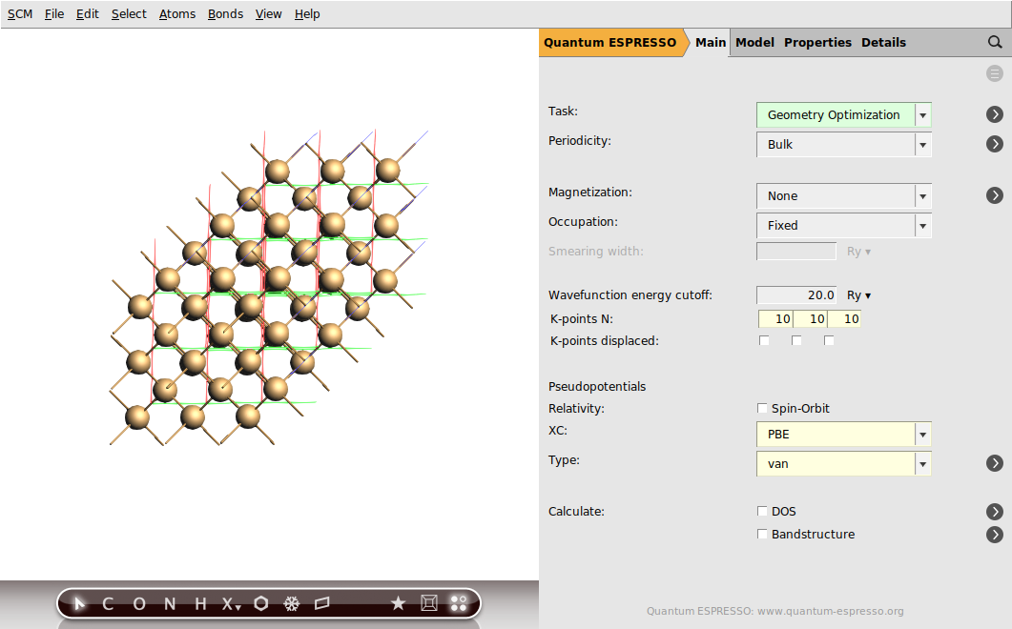Toggle the four-dots atom display icon
Screen dimensions: 1012x629
tap(459, 603)
